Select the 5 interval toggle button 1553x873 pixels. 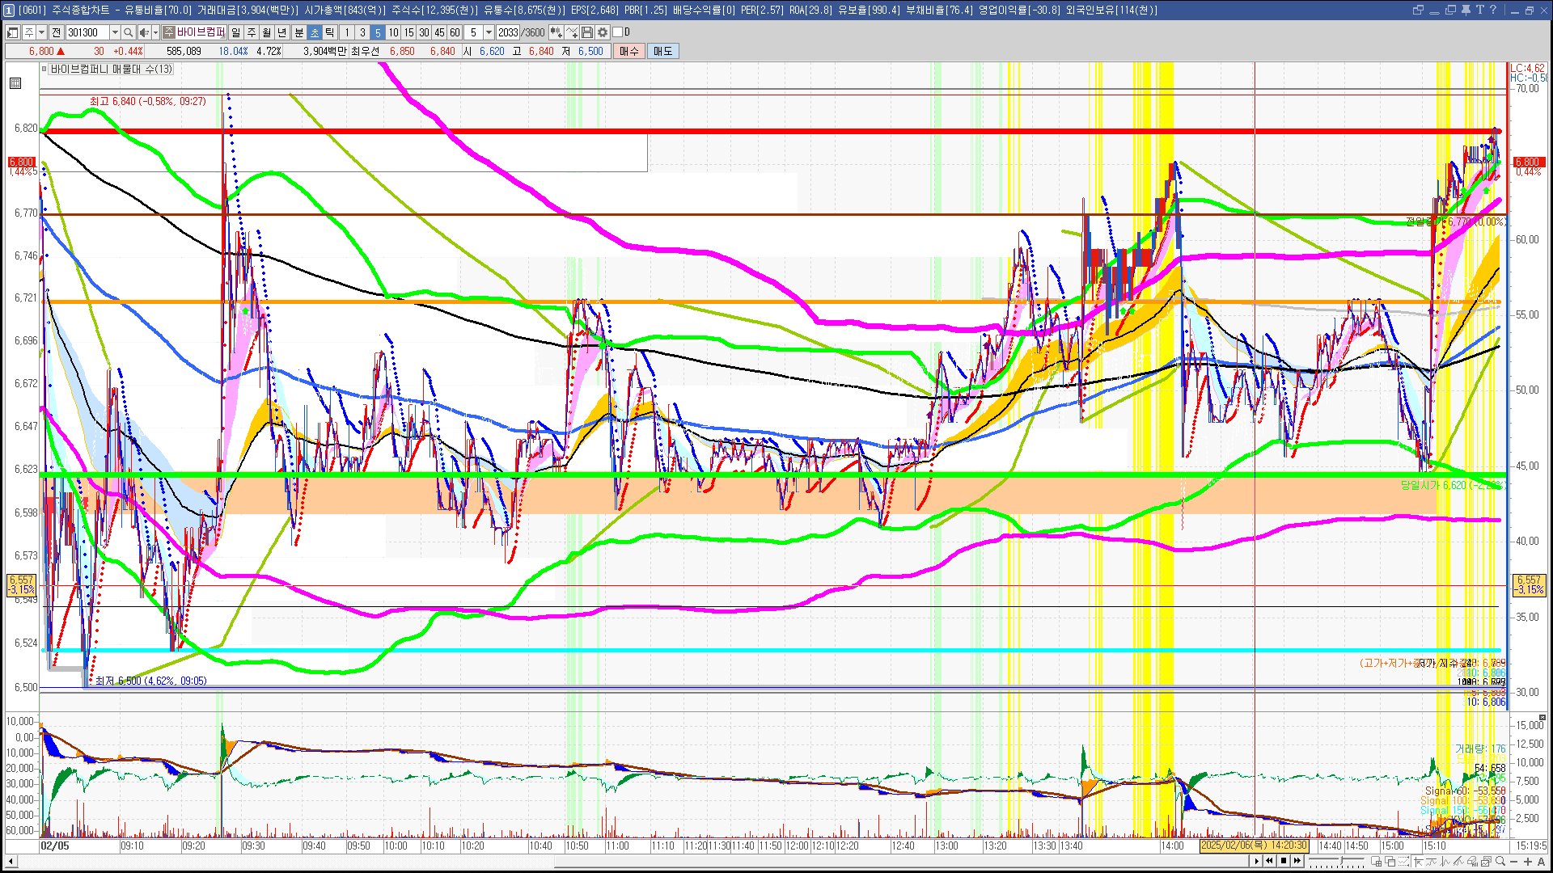click(x=377, y=32)
